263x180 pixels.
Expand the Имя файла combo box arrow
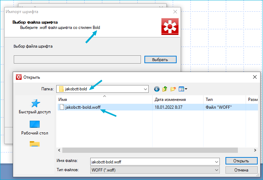pyautogui.click(x=217, y=162)
